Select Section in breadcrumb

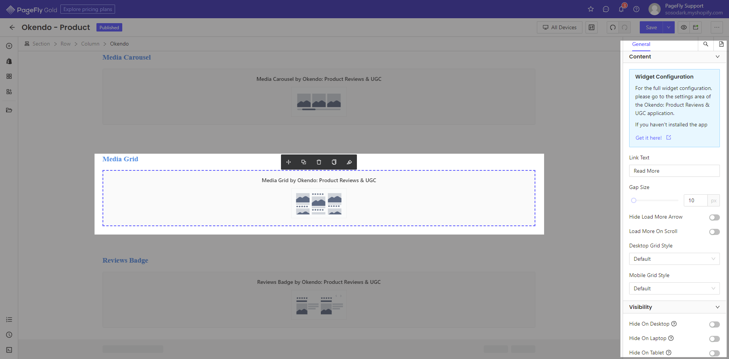pos(41,44)
